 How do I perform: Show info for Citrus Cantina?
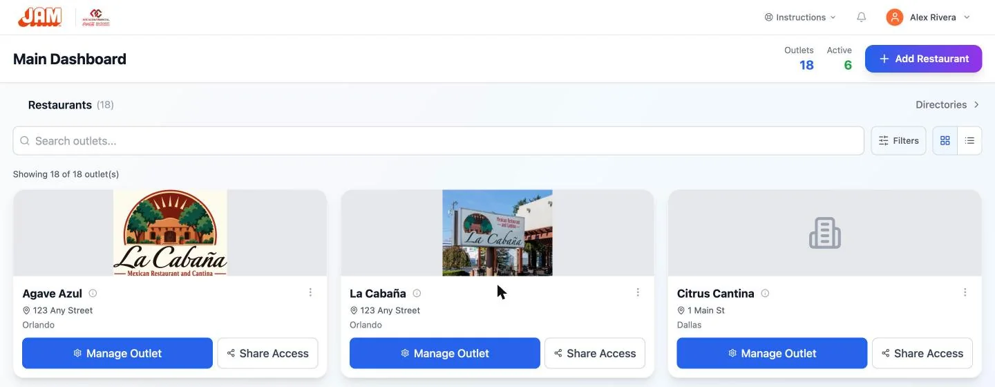coord(765,294)
